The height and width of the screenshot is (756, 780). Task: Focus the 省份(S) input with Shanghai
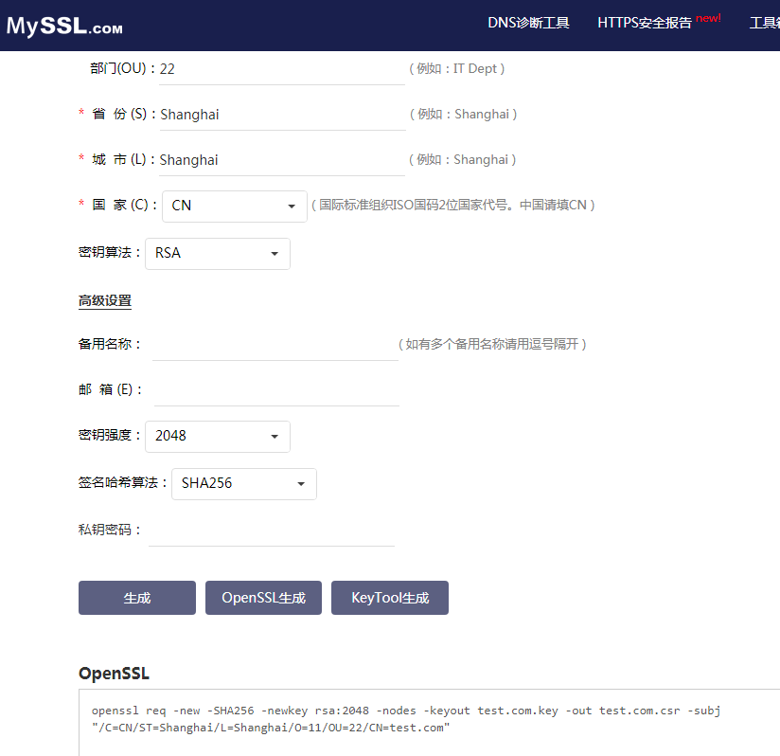(281, 115)
